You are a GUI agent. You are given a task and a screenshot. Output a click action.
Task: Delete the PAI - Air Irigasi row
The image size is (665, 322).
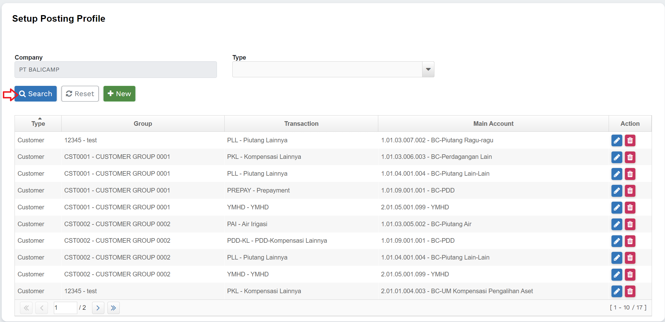click(630, 224)
